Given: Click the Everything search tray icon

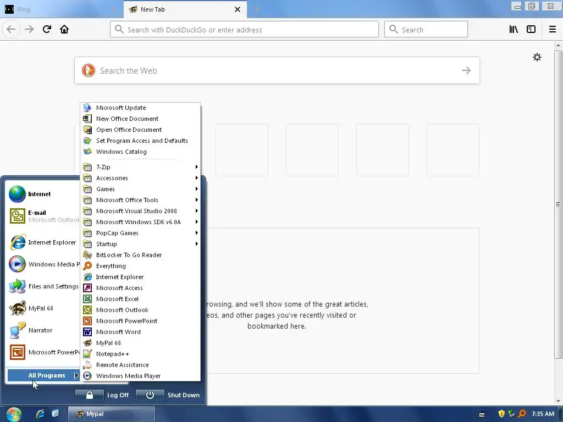Looking at the screenshot, I should pos(522,414).
